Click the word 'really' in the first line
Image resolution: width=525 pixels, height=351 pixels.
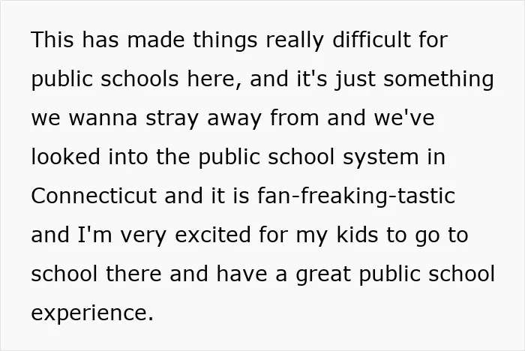[x=295, y=40]
